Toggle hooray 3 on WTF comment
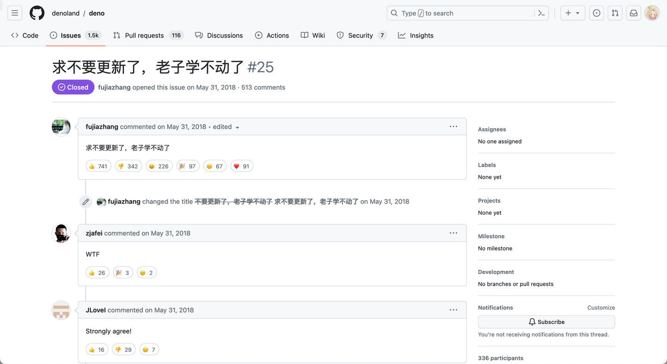This screenshot has width=667, height=364. tap(123, 273)
